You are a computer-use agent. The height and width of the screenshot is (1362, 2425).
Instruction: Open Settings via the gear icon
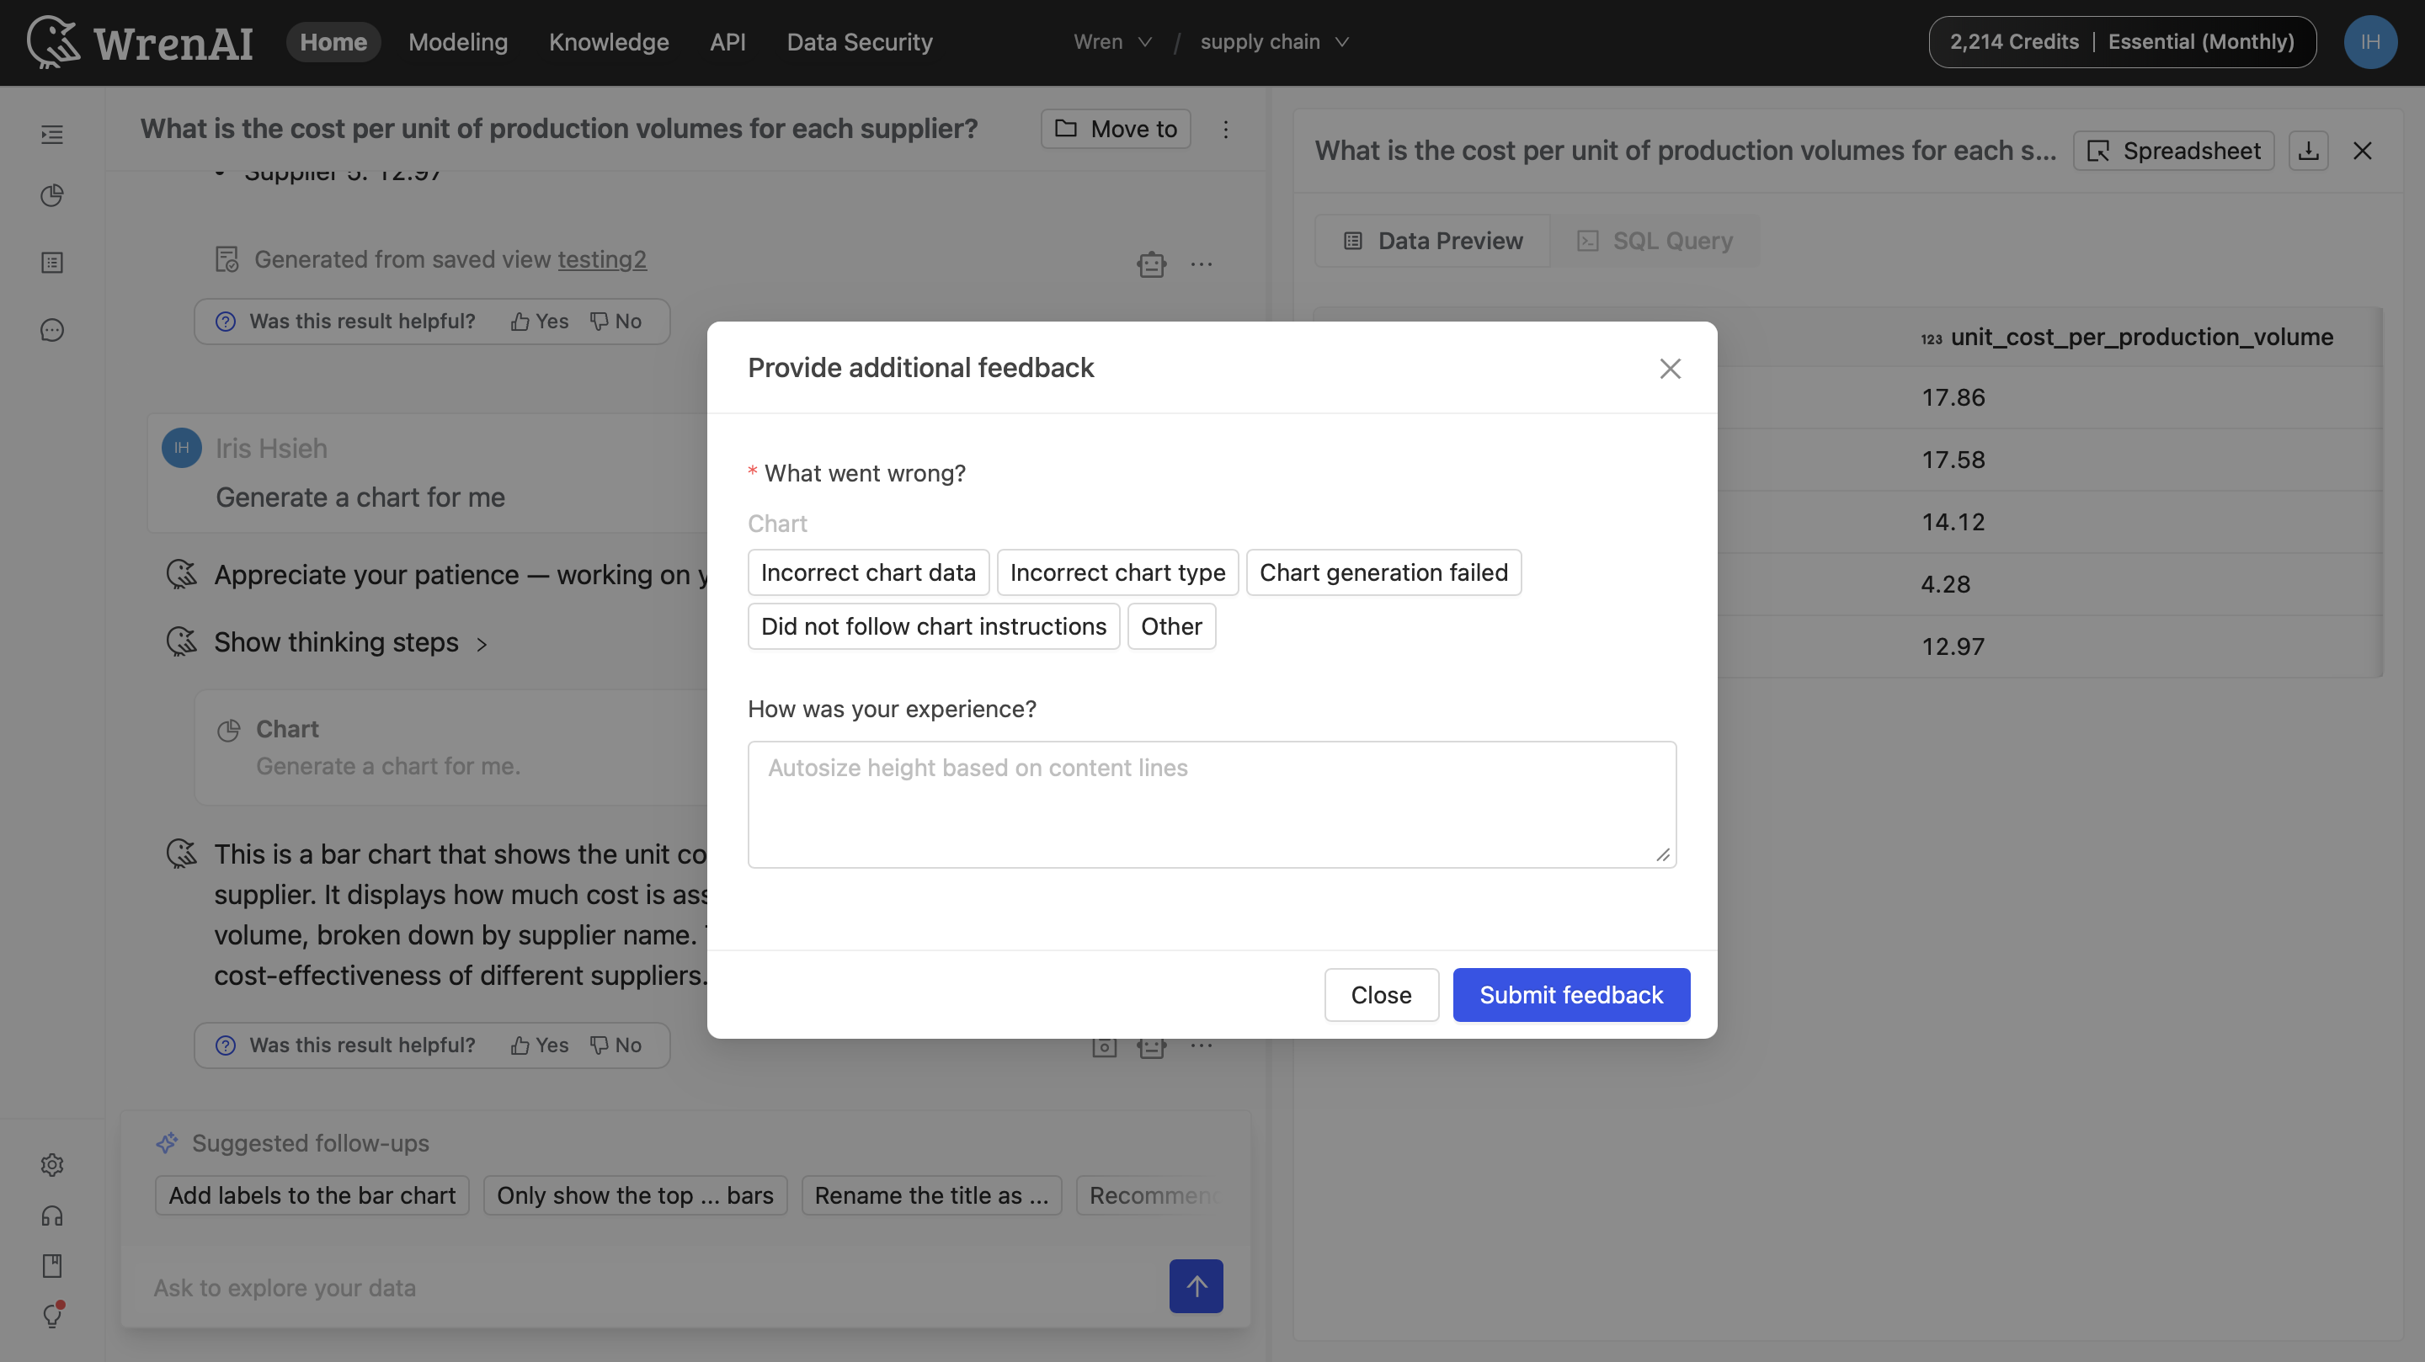(x=51, y=1164)
